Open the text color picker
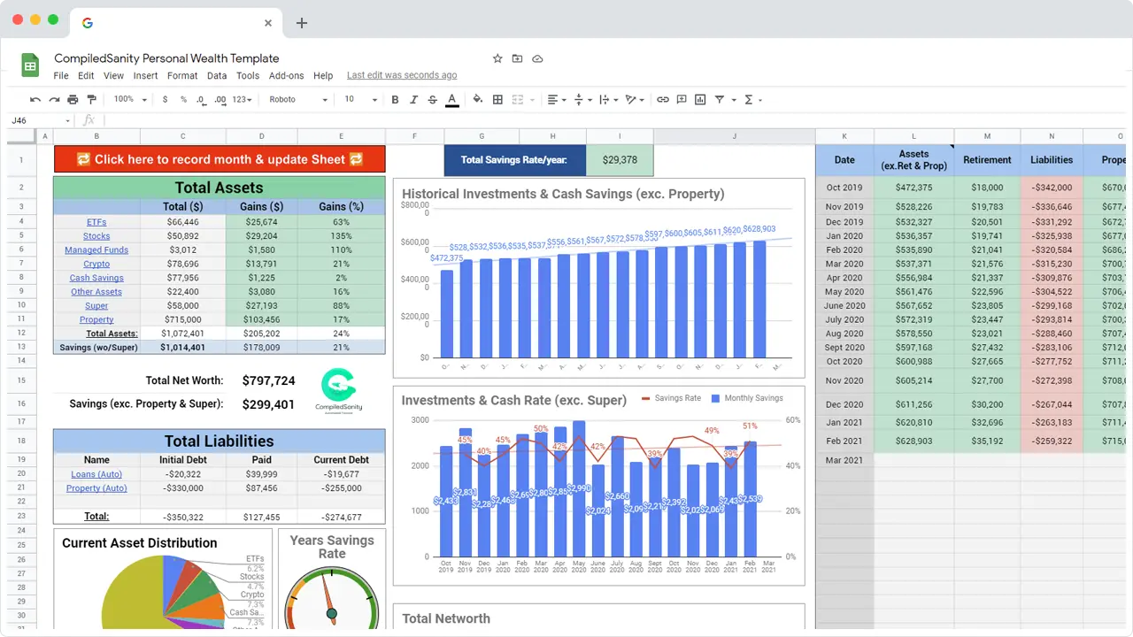Viewport: 1133px width, 637px height. (452, 100)
